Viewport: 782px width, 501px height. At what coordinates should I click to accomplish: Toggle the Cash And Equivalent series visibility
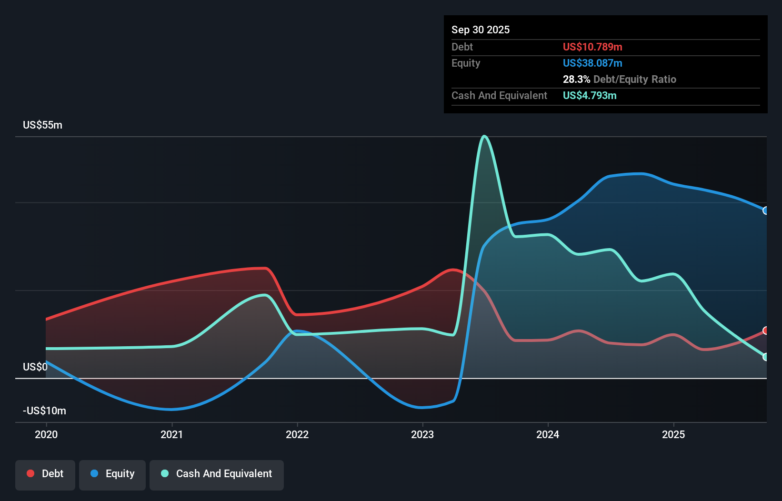point(217,473)
